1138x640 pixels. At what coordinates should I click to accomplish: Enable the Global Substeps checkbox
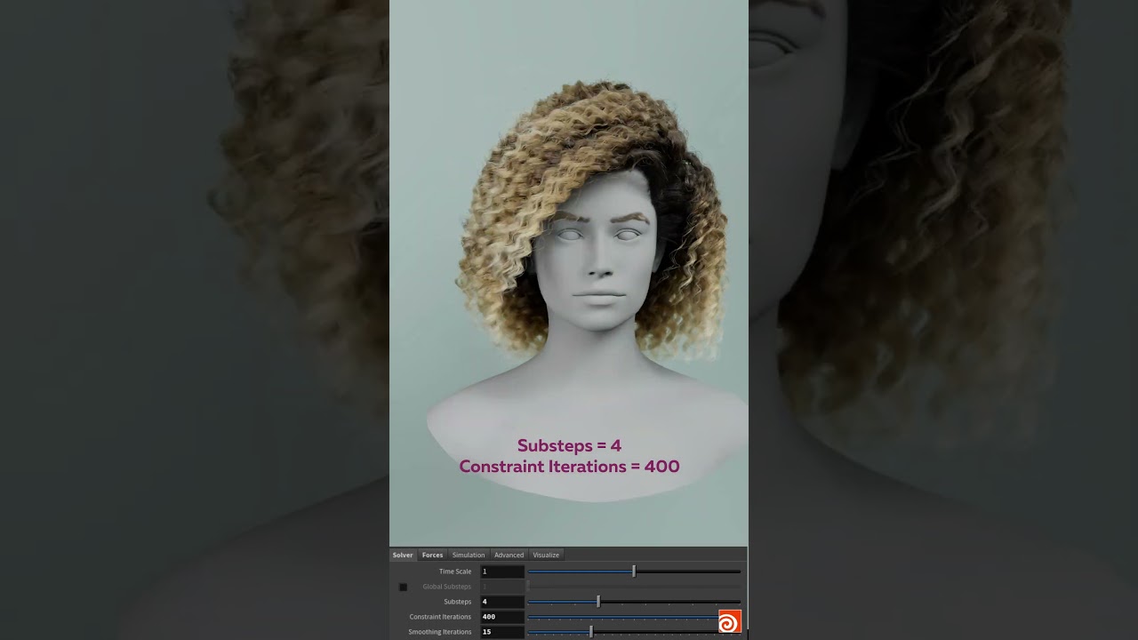point(403,587)
